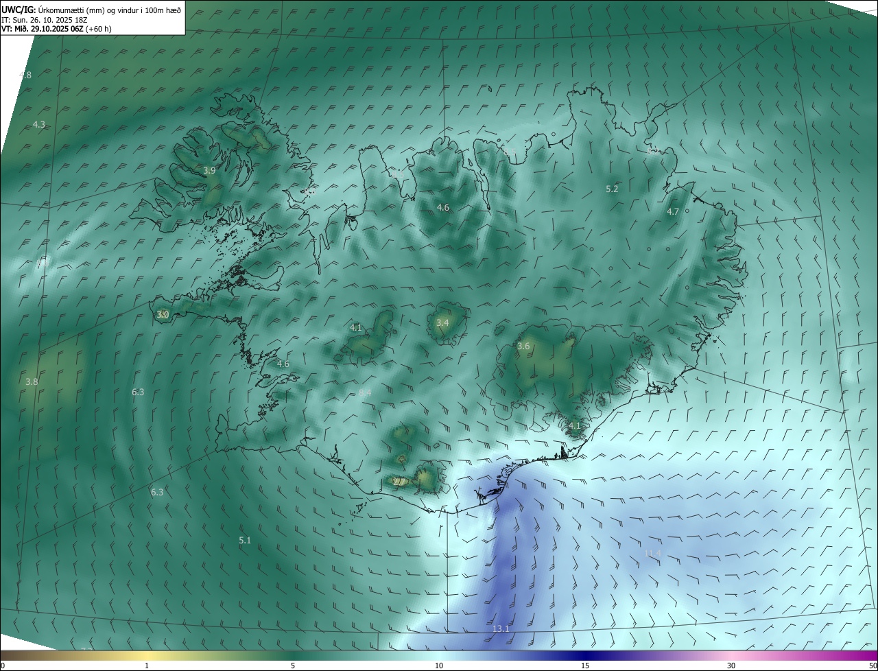Screen dimensions: 878x671
Task: Click the 50 label on the color scale
Action: [873, 666]
